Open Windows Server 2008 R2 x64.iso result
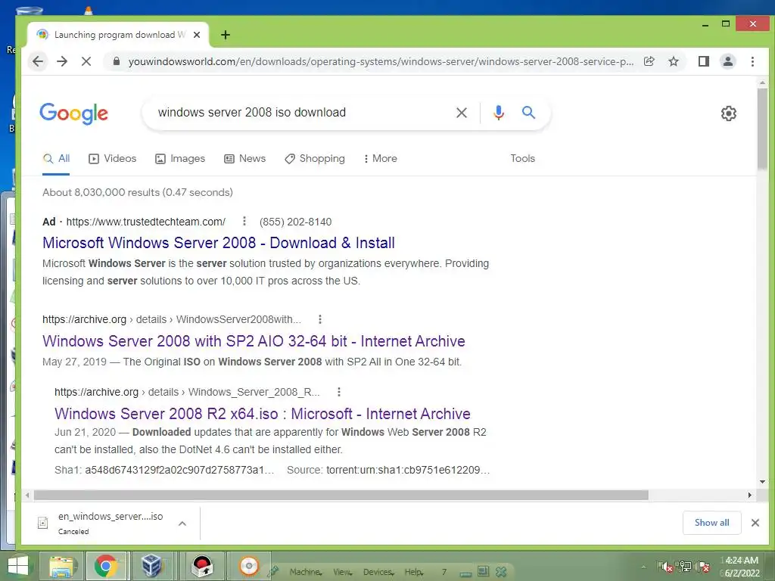The height and width of the screenshot is (581, 775). [x=262, y=414]
